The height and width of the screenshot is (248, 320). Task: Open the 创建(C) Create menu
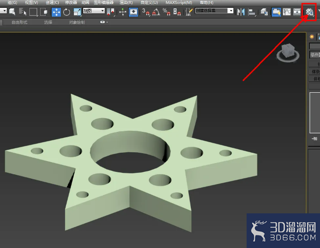tap(52, 2)
